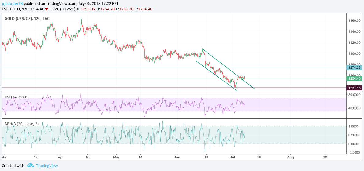Click the GOLD (US$/OZ), 120, TVC title
The width and height of the screenshot is (364, 171).
pos(27,19)
